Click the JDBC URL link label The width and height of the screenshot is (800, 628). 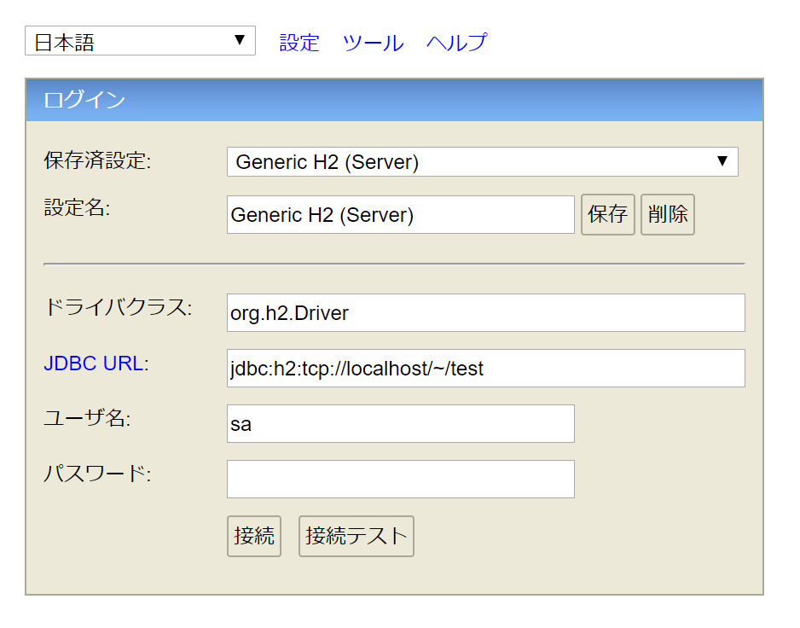click(93, 363)
